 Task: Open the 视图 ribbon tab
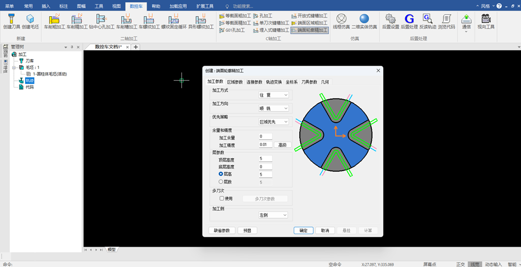117,6
